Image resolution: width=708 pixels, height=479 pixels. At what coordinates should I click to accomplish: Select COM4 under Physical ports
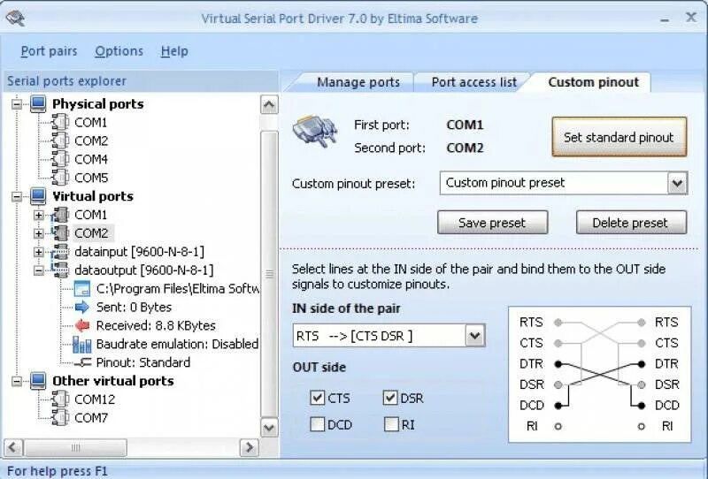click(91, 159)
